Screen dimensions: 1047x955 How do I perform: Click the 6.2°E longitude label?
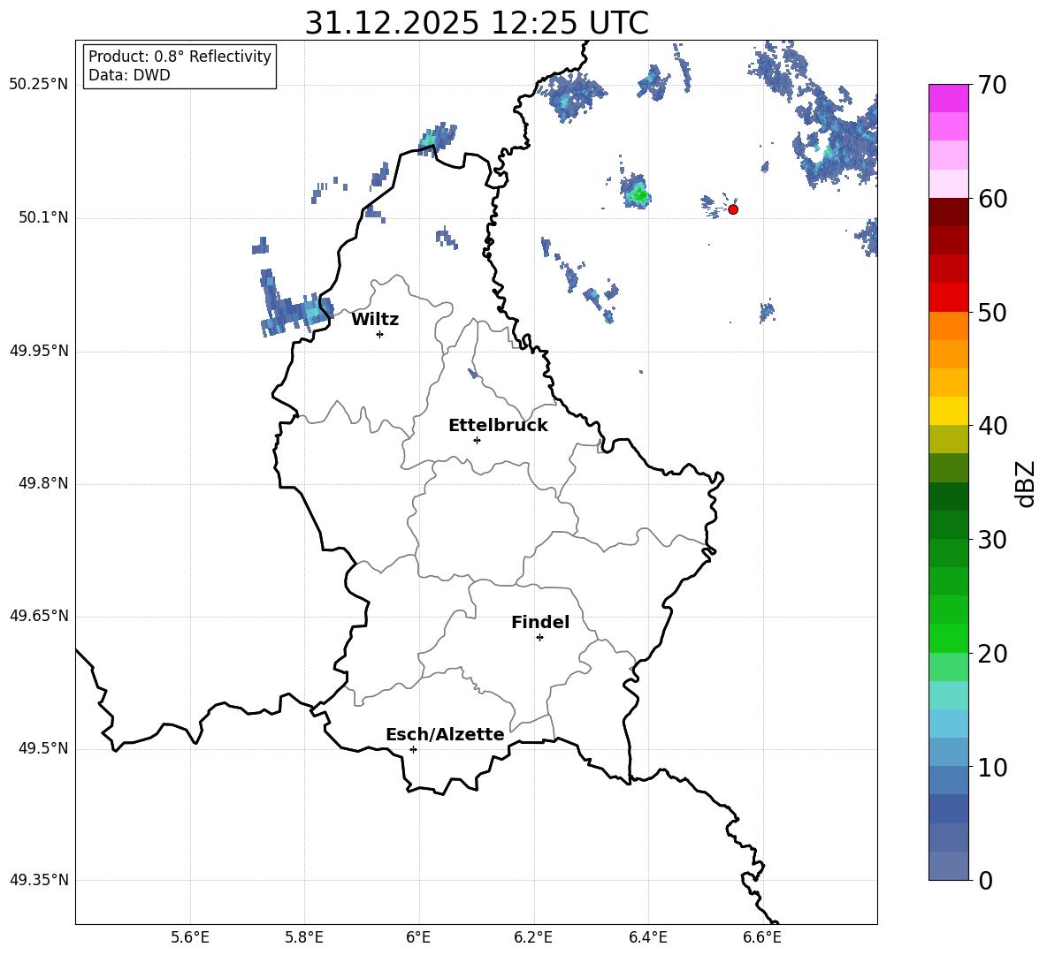click(533, 937)
